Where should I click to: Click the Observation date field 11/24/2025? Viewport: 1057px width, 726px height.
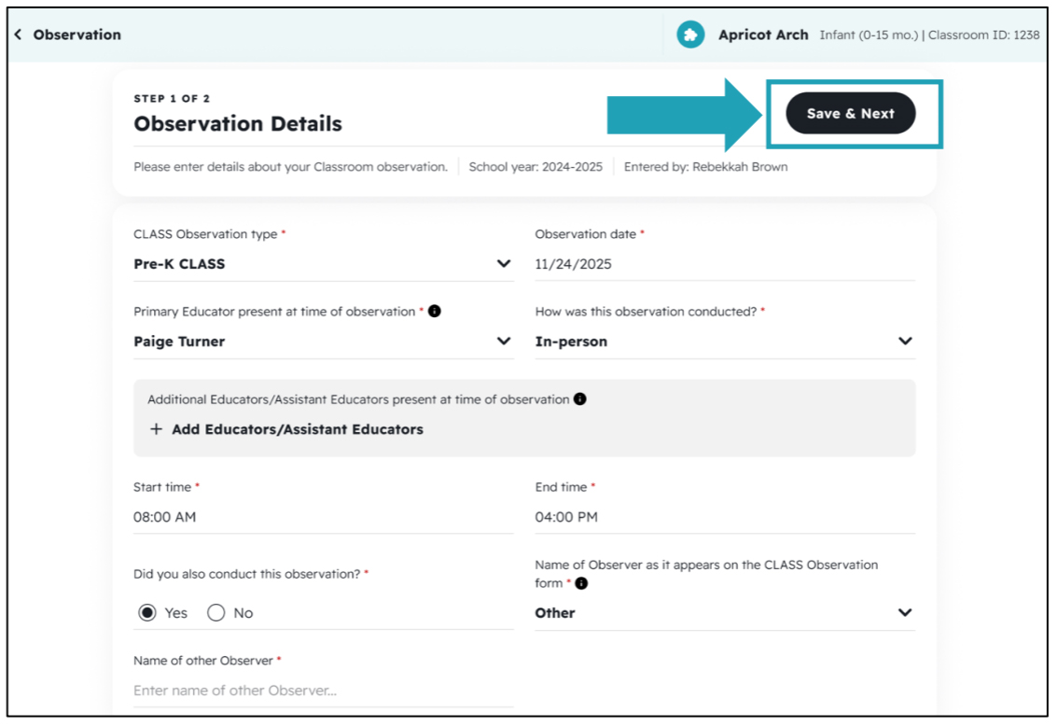(725, 263)
